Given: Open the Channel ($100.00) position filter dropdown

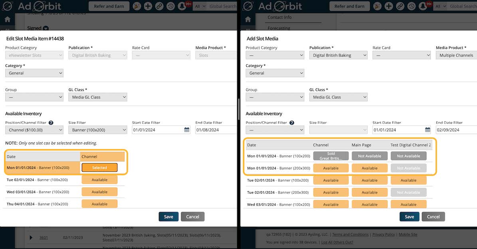Looking at the screenshot, I should [34, 130].
